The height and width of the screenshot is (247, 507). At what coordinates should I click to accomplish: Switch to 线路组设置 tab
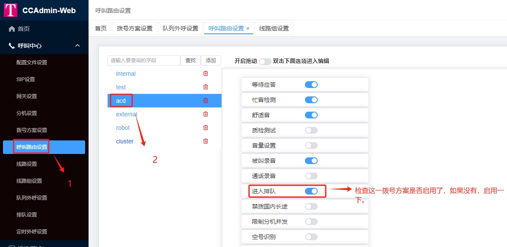[x=274, y=28]
